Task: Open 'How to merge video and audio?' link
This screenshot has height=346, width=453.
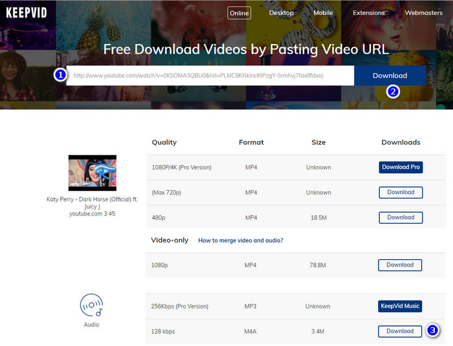Action: [241, 241]
